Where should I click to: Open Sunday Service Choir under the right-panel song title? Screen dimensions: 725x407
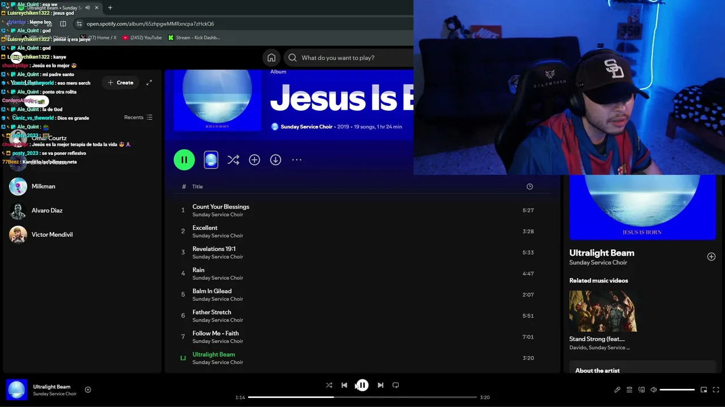(598, 263)
